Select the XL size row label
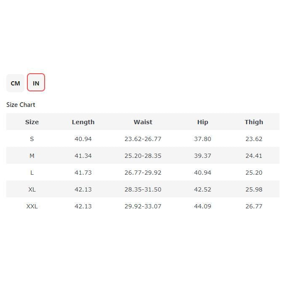285x285 pixels. (32, 189)
